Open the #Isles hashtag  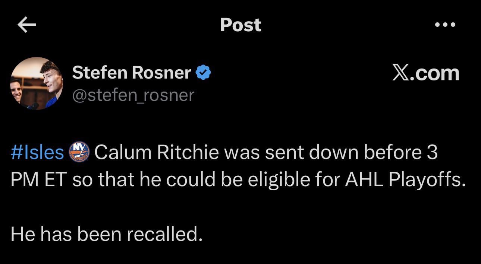point(37,152)
